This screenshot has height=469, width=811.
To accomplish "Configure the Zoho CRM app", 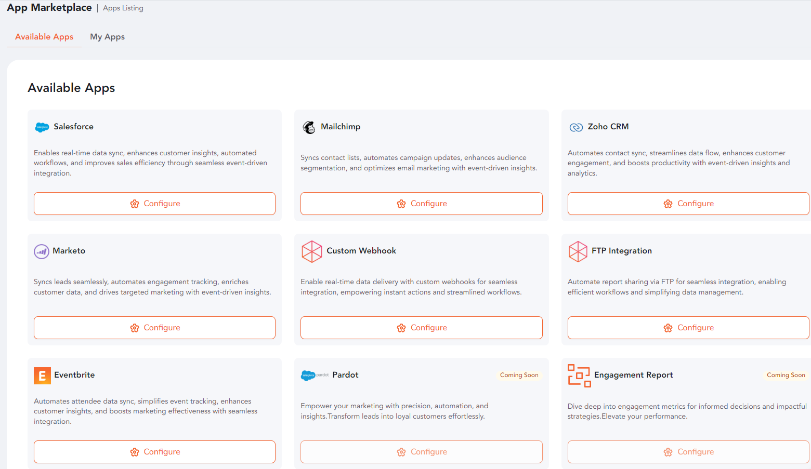I will (x=688, y=204).
